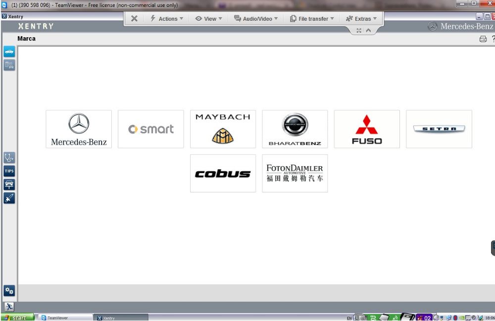
Task: Click the Mercedes-Benz star logo in header
Action: (x=433, y=27)
